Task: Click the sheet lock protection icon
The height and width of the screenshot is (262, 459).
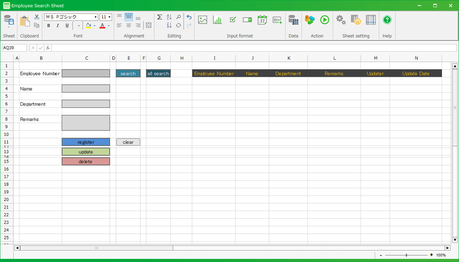Action: pyautogui.click(x=356, y=20)
